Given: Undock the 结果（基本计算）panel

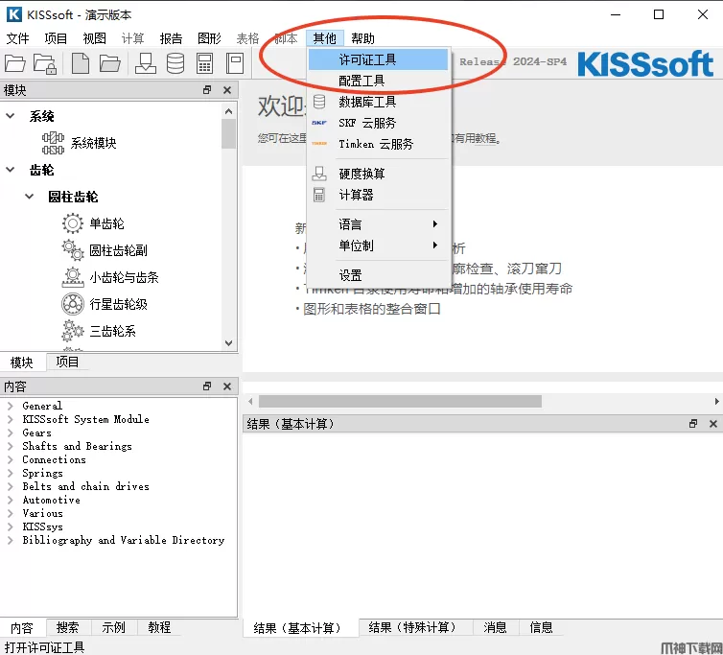Looking at the screenshot, I should click(693, 424).
